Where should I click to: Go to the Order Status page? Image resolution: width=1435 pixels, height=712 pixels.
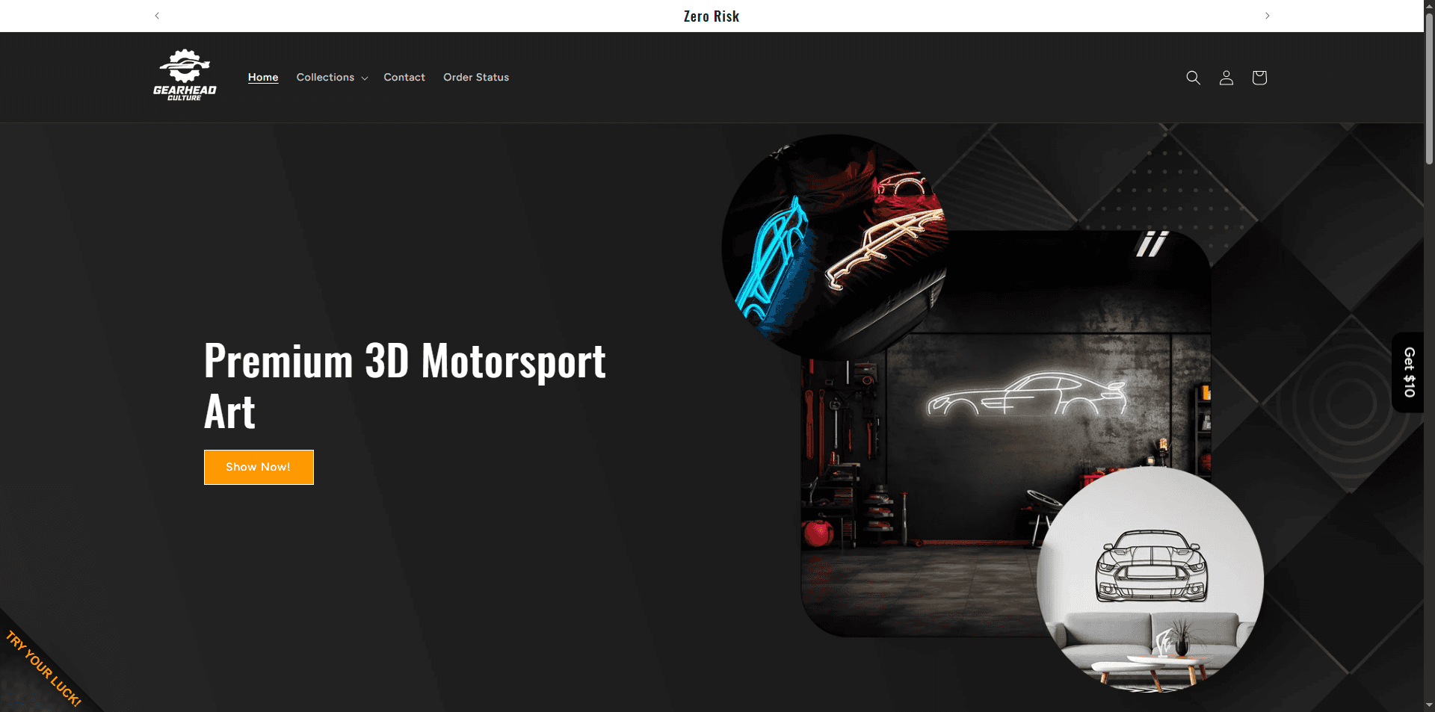pos(476,77)
